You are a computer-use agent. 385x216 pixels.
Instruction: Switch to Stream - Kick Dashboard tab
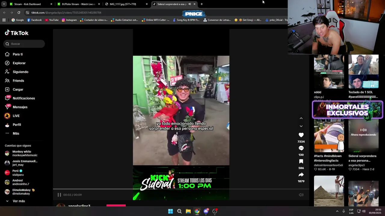click(31, 4)
